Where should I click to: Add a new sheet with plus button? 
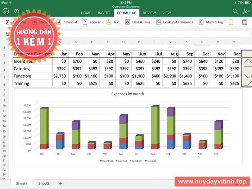[x=60, y=183]
